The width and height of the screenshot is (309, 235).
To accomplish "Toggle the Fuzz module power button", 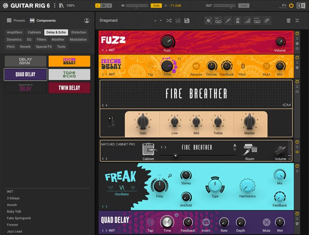I will (297, 34).
